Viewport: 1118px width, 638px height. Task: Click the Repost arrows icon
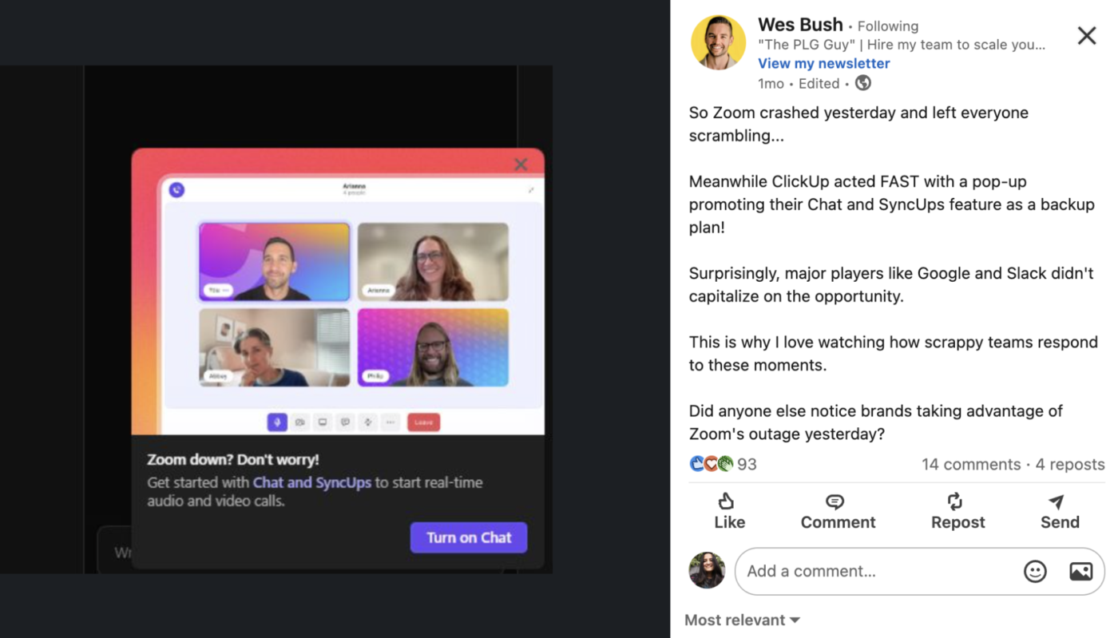click(x=954, y=501)
